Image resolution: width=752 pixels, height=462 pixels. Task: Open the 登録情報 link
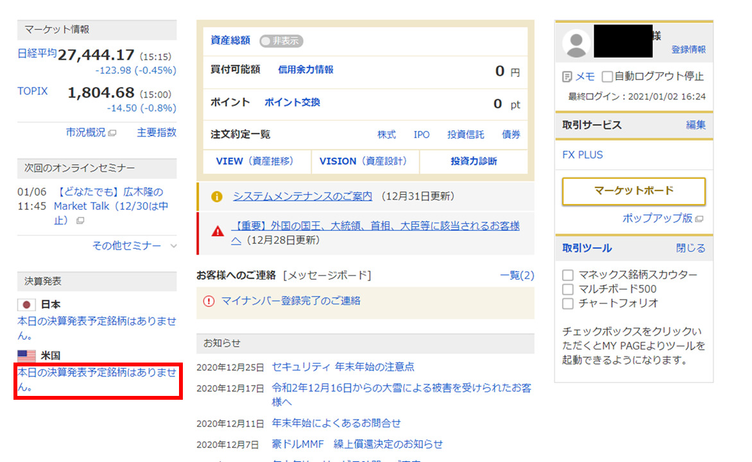pyautogui.click(x=688, y=49)
